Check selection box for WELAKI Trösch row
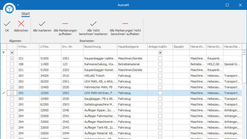247x139 pixels. tap(12, 76)
